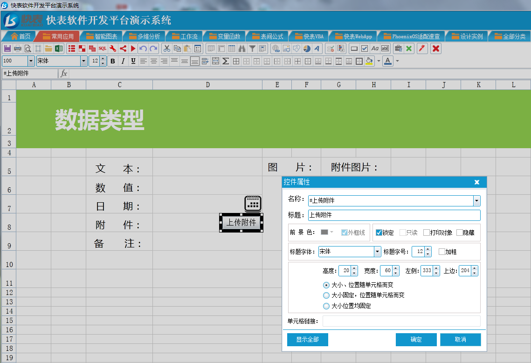This screenshot has height=363, width=531.
Task: Expand the 标题字体 font dropdown
Action: pyautogui.click(x=377, y=252)
